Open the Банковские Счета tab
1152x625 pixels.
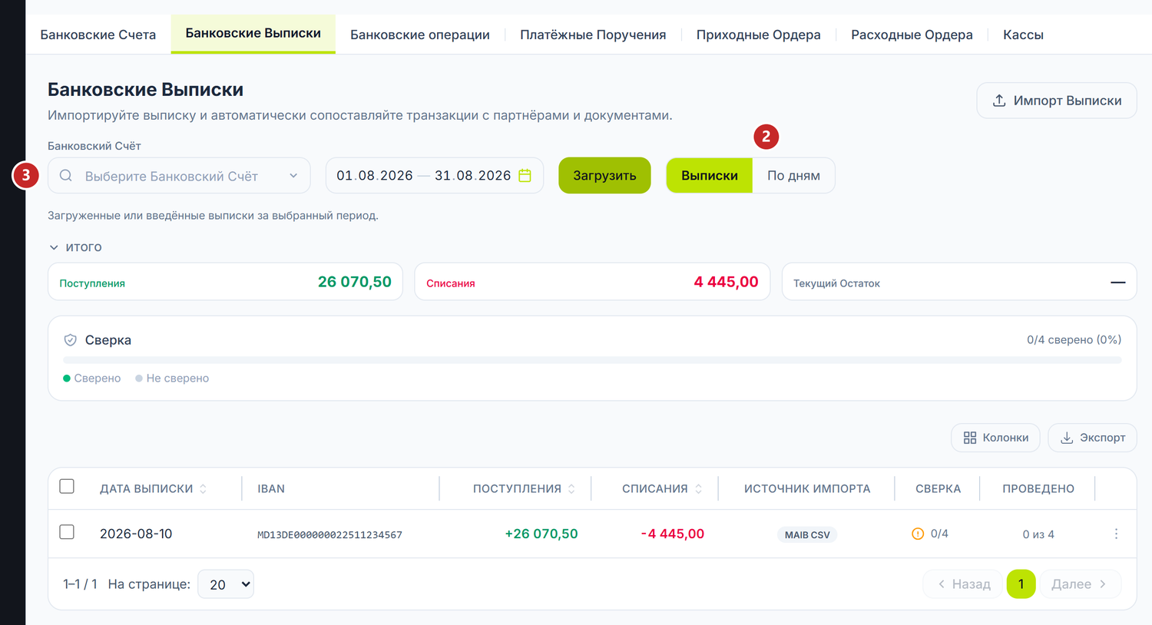tap(98, 35)
